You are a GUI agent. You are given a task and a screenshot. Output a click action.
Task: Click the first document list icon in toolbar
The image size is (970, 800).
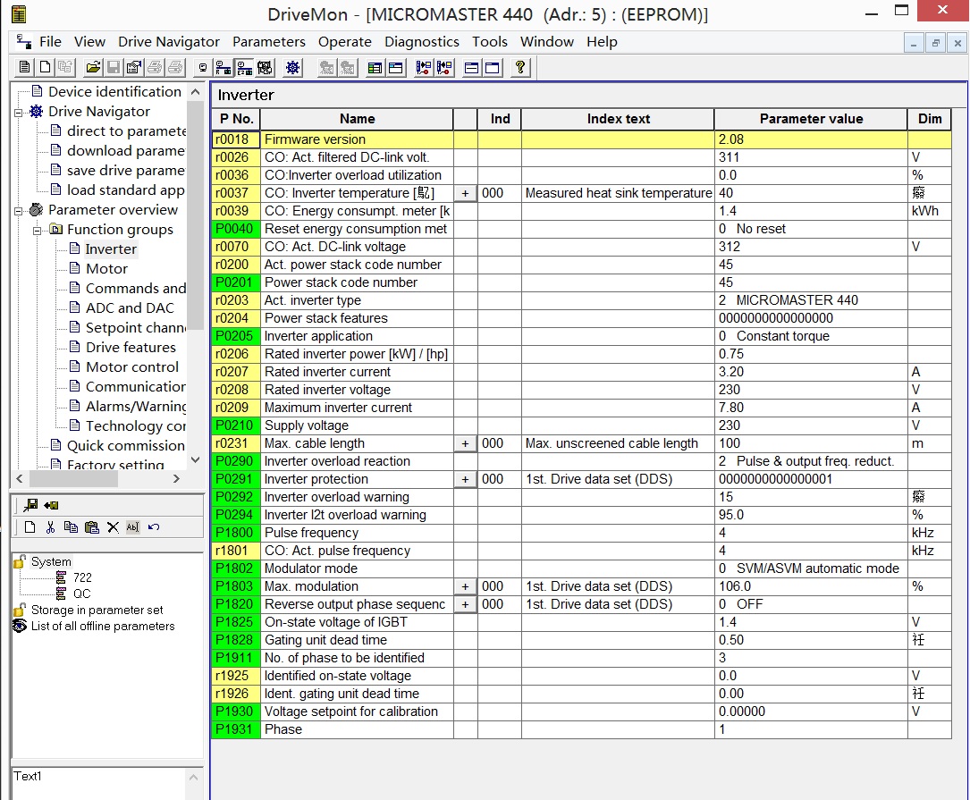pyautogui.click(x=25, y=67)
